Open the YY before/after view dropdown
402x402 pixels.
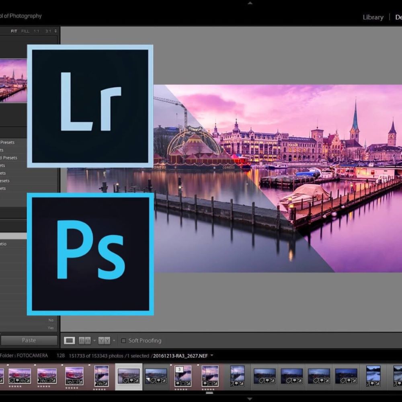114,340
